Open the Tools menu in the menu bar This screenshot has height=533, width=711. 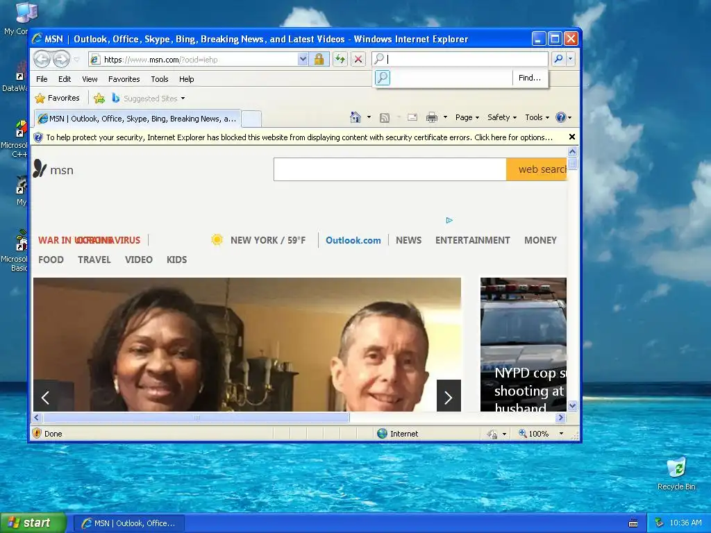(x=160, y=79)
